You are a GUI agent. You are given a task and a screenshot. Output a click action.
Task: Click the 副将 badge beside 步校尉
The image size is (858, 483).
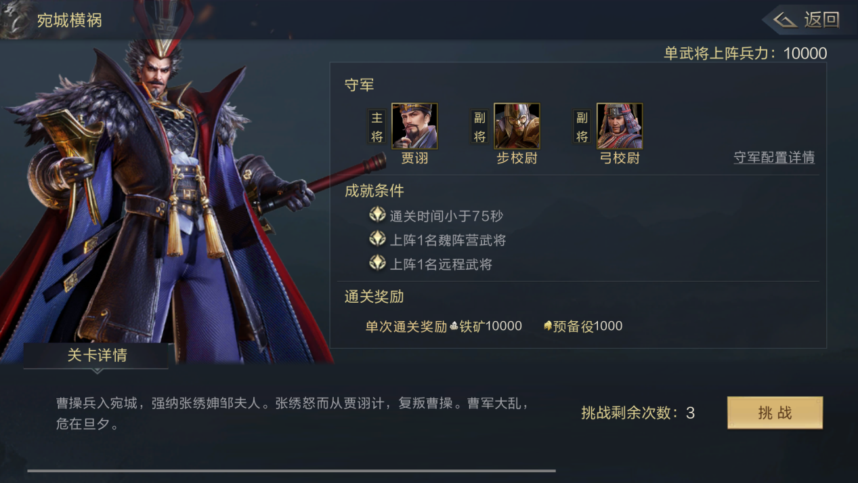pyautogui.click(x=479, y=127)
